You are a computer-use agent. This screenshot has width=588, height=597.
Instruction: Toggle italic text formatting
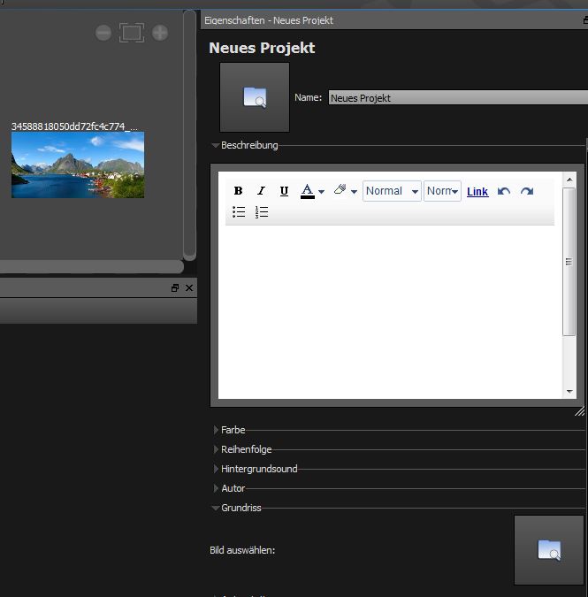pyautogui.click(x=261, y=191)
